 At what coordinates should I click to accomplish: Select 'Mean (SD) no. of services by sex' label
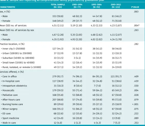17,30
